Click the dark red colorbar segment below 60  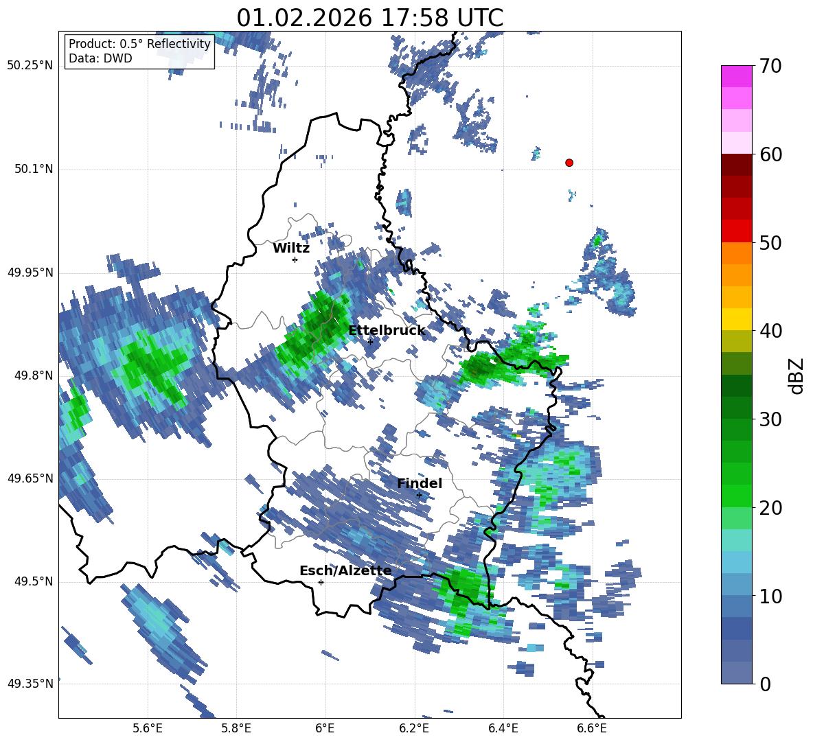point(736,165)
